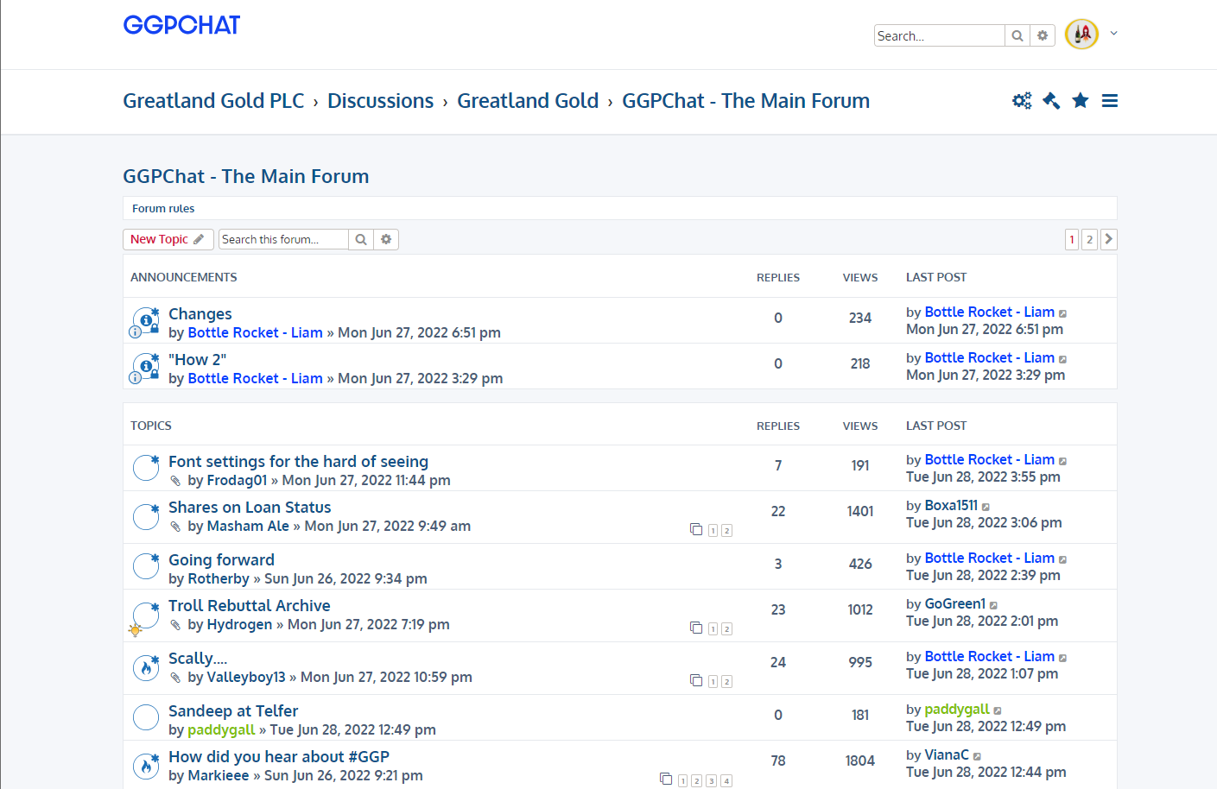The image size is (1217, 789).
Task: Open page 4 of How did you hear
Action: point(726,781)
